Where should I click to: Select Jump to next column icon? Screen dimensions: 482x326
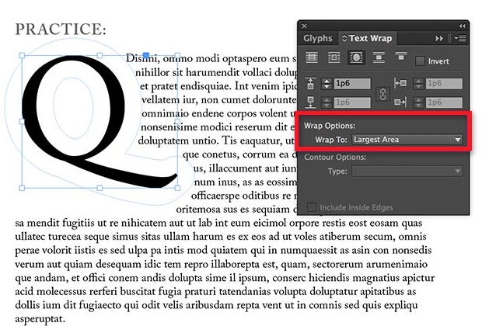pyautogui.click(x=401, y=58)
